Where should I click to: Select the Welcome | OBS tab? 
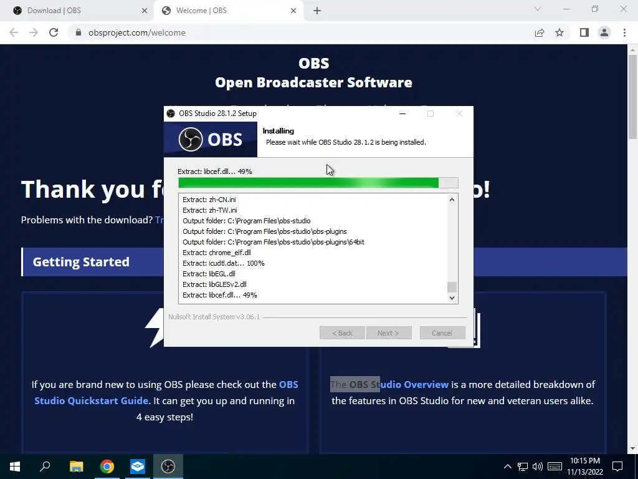tap(229, 11)
